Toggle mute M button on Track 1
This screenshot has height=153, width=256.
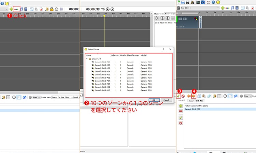pyautogui.click(x=185, y=19)
